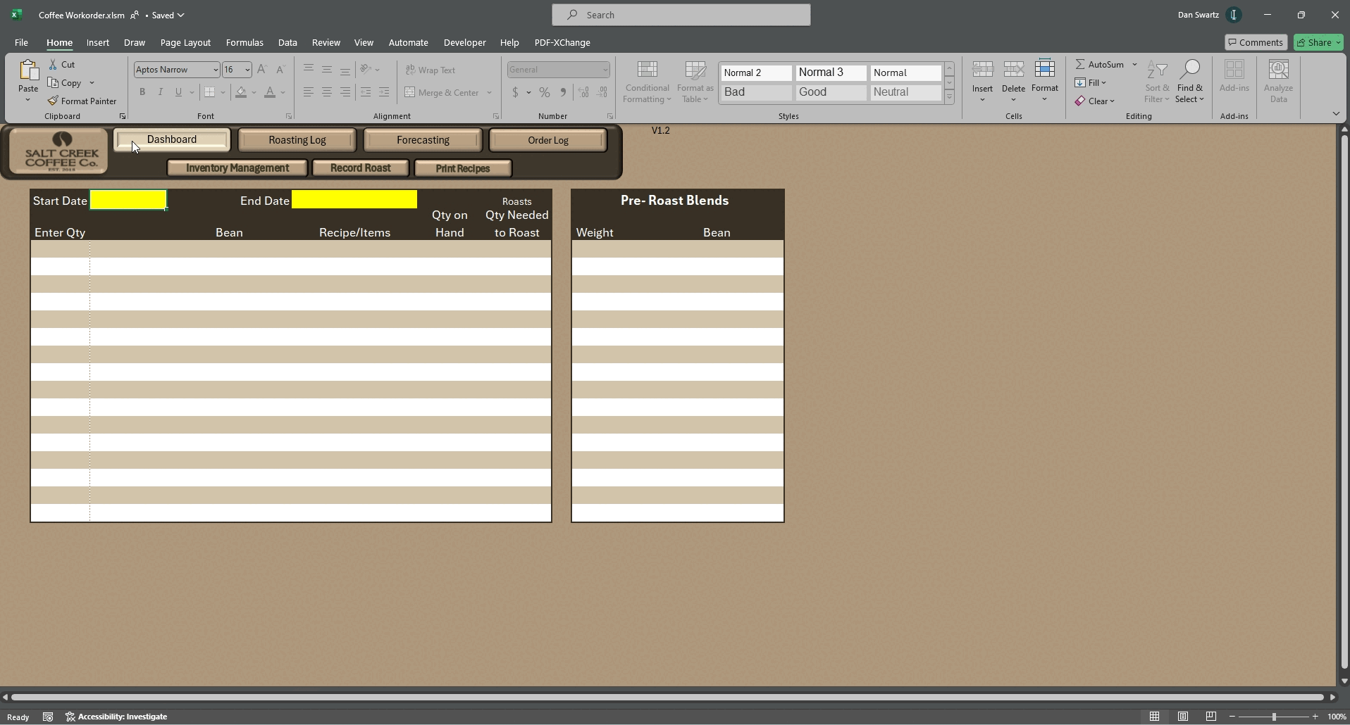Screen dimensions: 1350x725
Task: Toggle Wrap Text
Action: [431, 70]
